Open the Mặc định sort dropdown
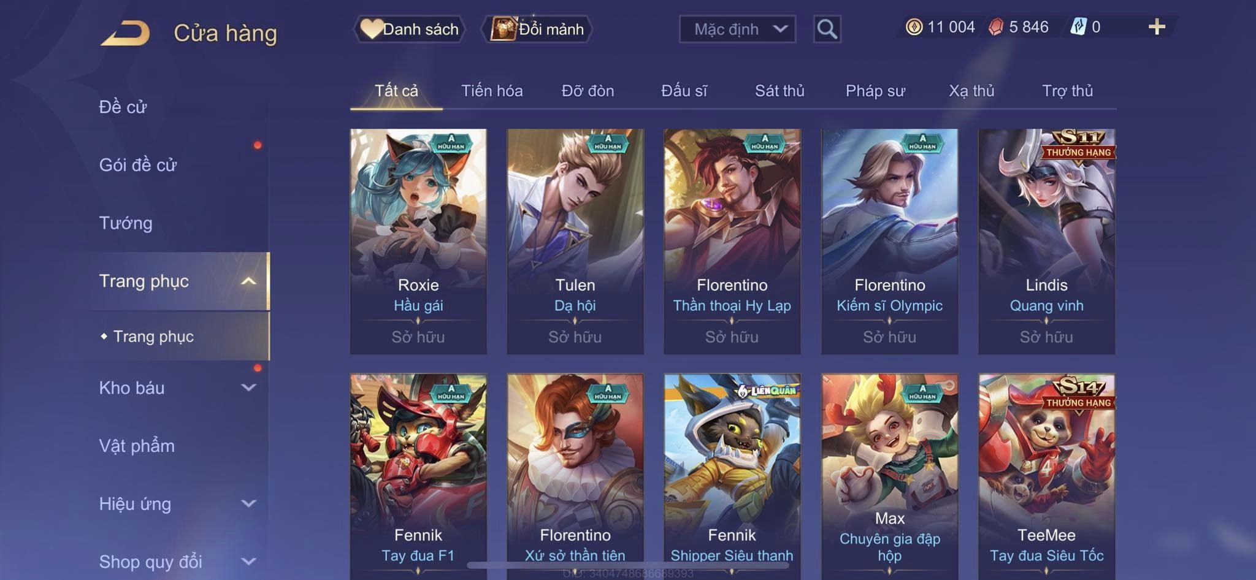Image resolution: width=1256 pixels, height=580 pixels. pos(737,29)
